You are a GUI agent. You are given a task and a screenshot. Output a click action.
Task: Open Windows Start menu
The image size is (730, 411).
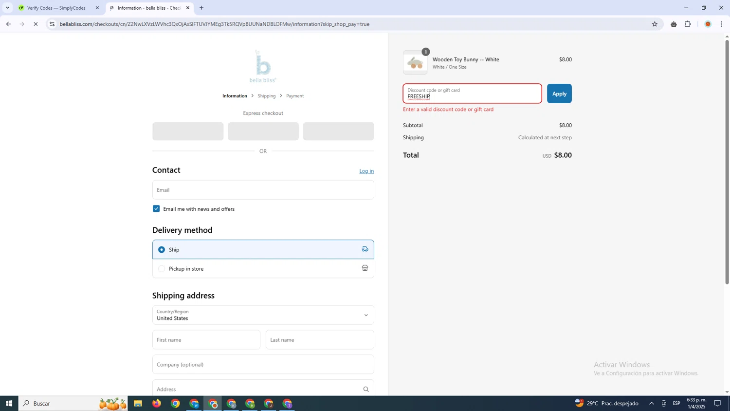(x=9, y=403)
